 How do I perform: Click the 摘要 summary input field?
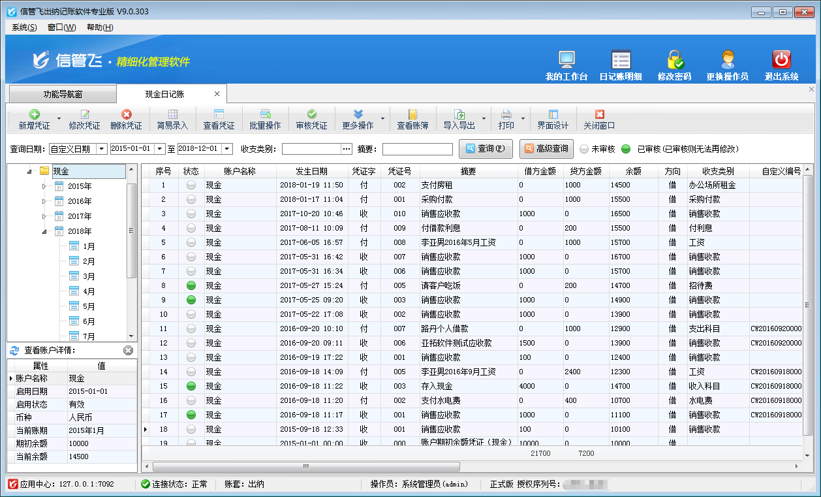417,150
